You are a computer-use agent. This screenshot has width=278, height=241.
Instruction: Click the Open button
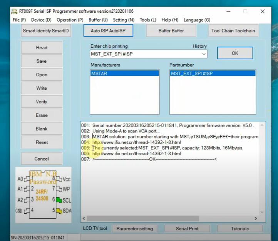(42, 75)
